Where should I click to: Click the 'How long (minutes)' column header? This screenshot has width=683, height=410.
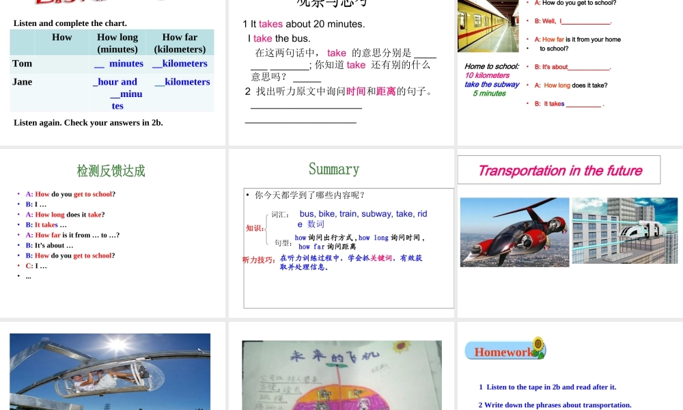tap(117, 42)
